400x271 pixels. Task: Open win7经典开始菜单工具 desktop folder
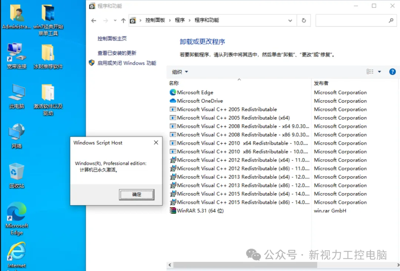click(x=48, y=20)
